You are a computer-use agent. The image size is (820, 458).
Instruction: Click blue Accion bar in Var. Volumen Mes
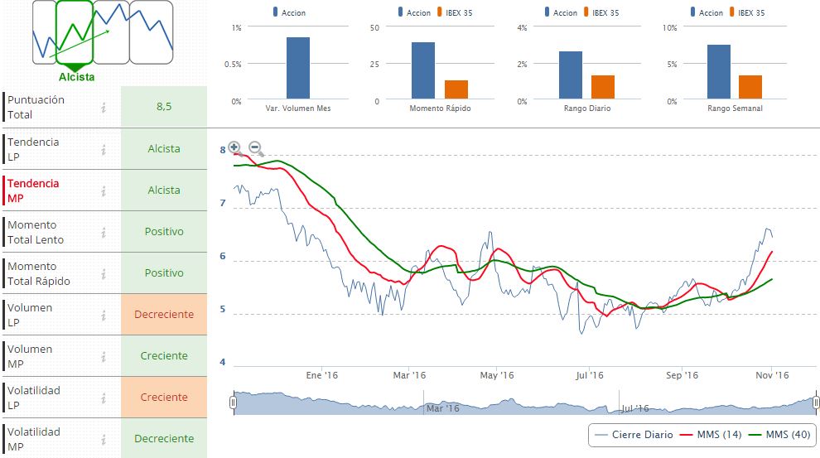click(298, 68)
